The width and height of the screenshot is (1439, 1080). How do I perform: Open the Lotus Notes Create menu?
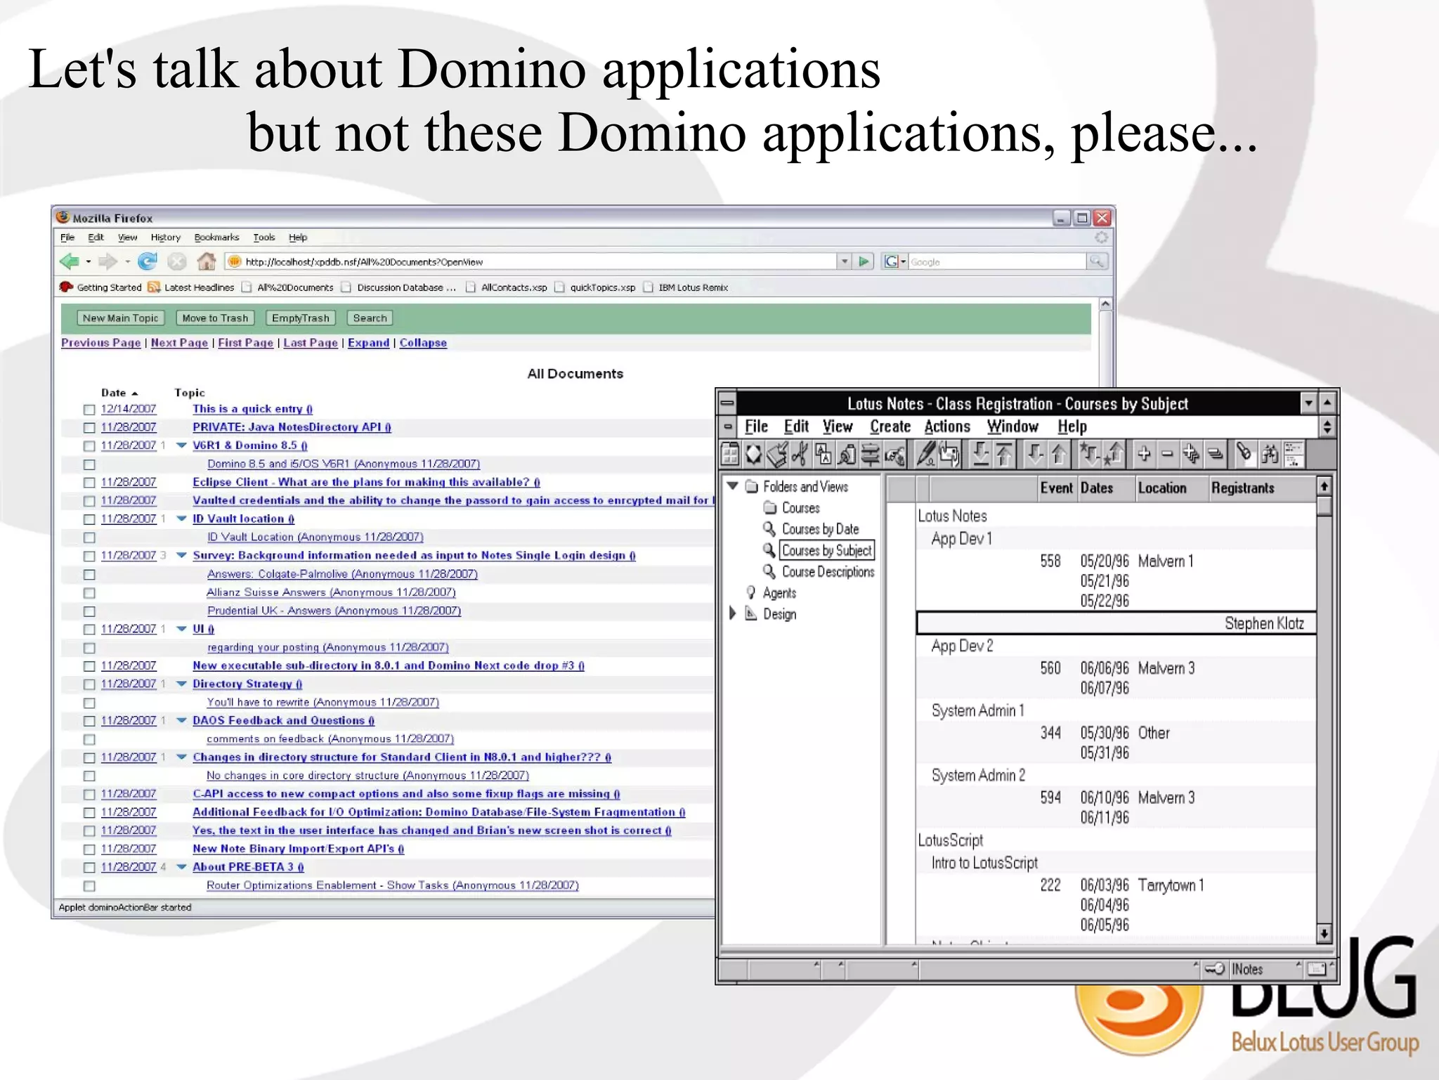coord(890,427)
